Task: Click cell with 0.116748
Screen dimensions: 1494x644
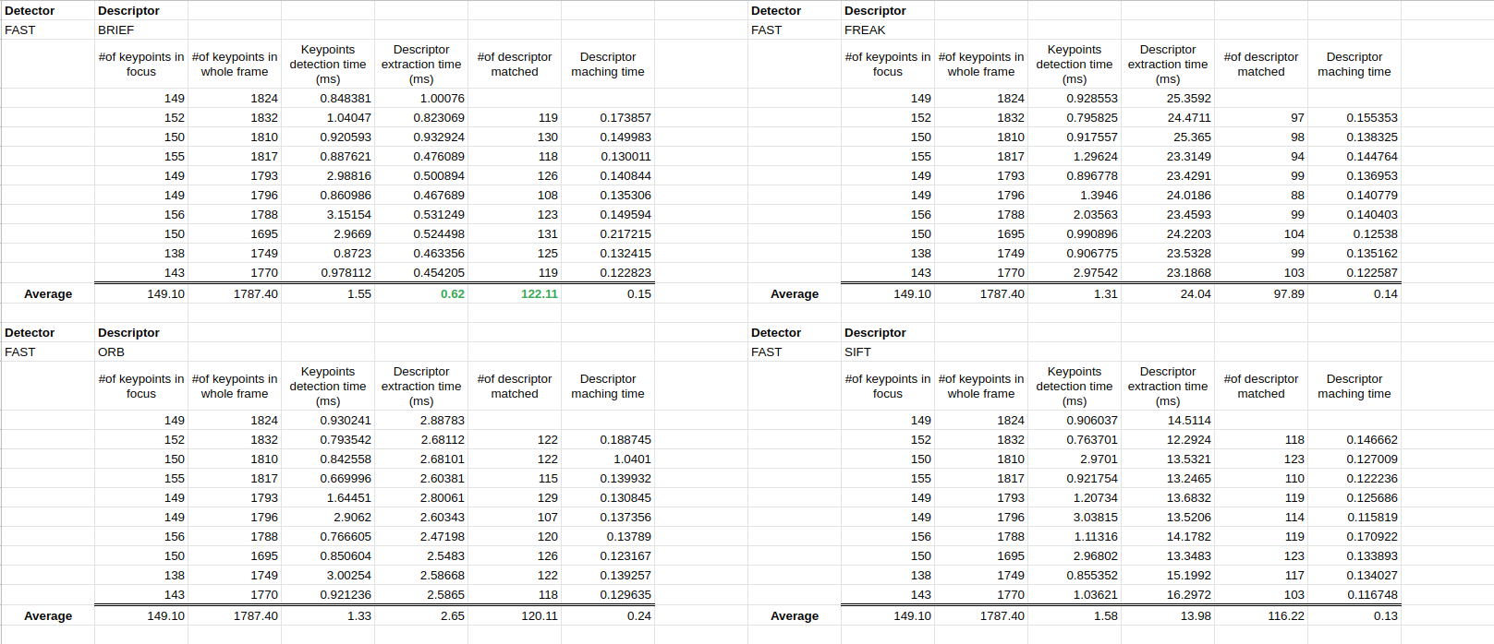Action: 1354,594
